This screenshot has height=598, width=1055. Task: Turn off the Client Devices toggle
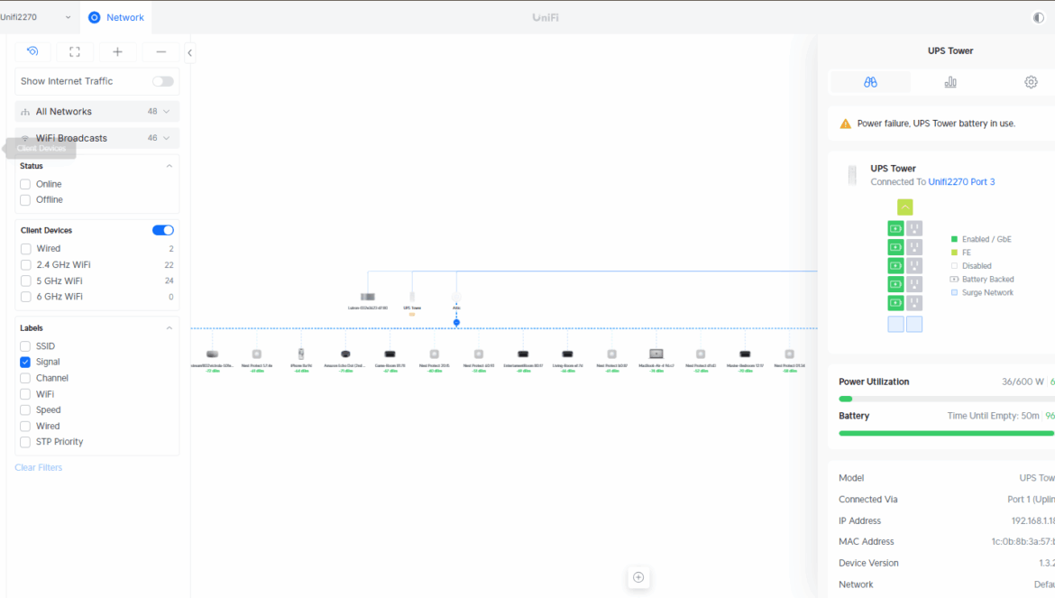[162, 230]
